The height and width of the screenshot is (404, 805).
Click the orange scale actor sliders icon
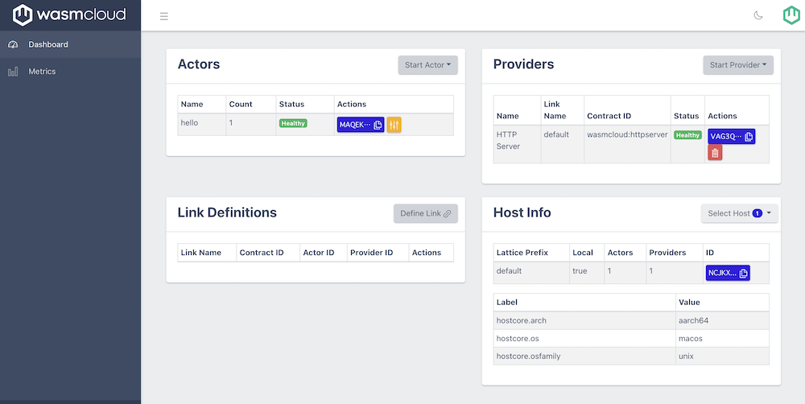394,125
